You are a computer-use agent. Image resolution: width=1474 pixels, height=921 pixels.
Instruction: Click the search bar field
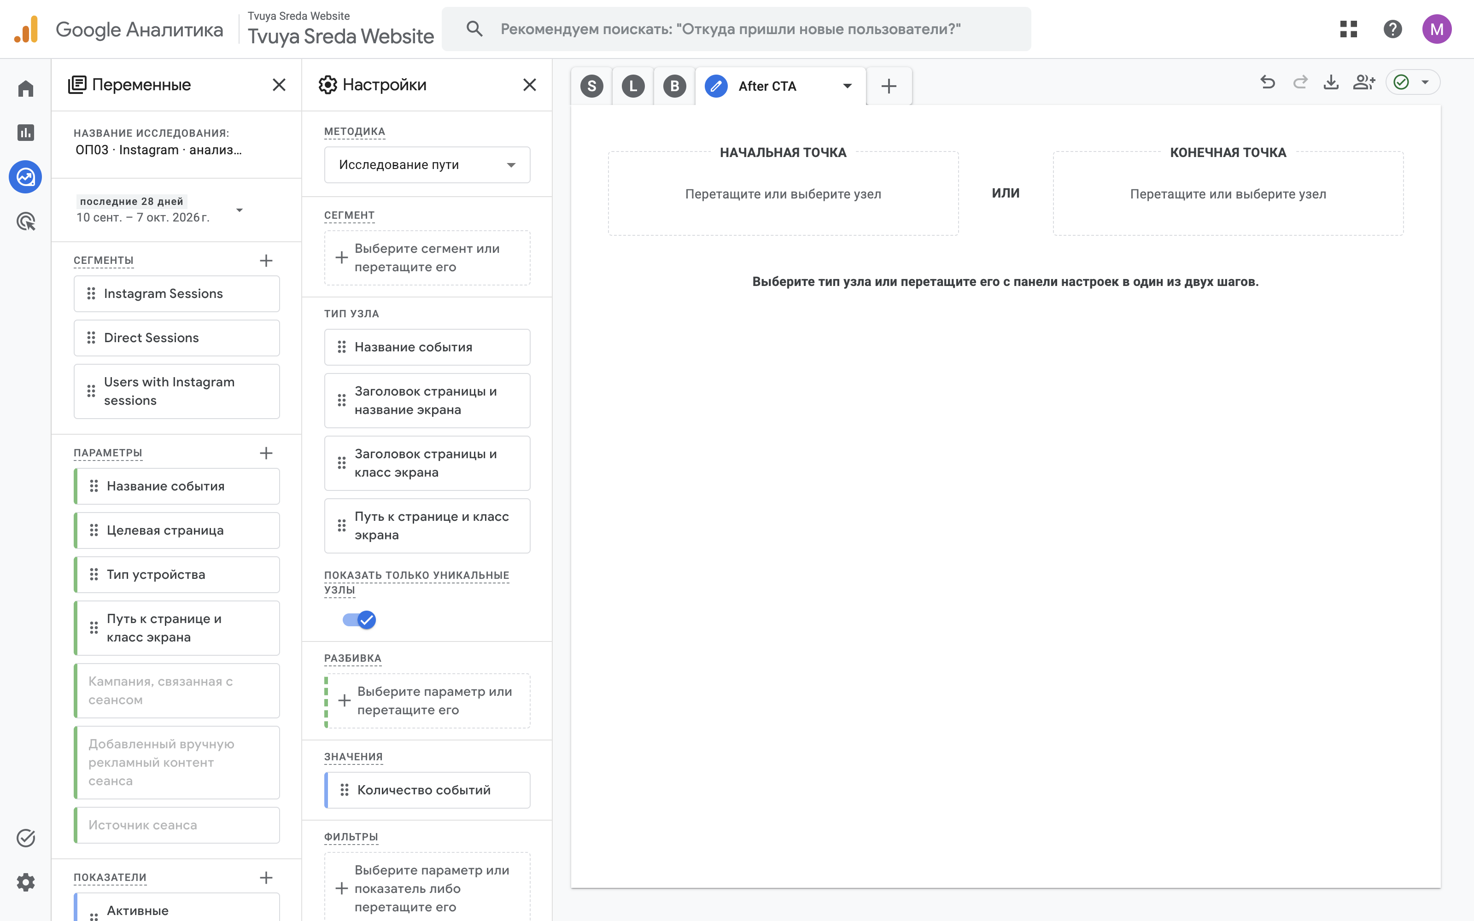click(x=736, y=29)
